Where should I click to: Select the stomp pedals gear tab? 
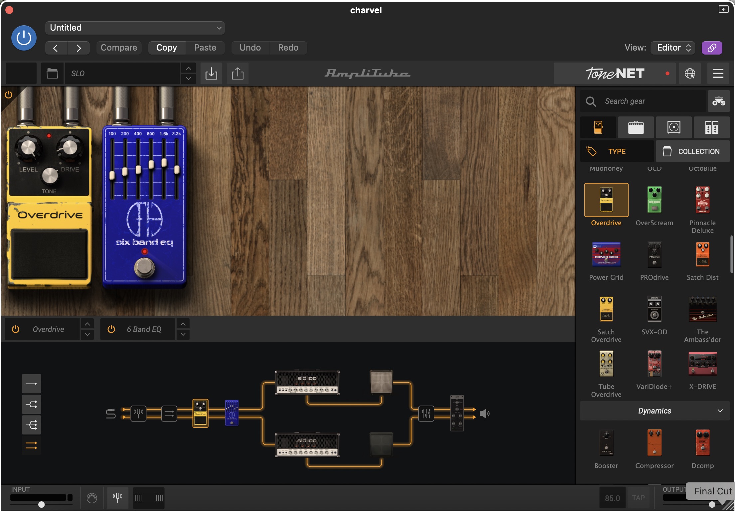(598, 127)
